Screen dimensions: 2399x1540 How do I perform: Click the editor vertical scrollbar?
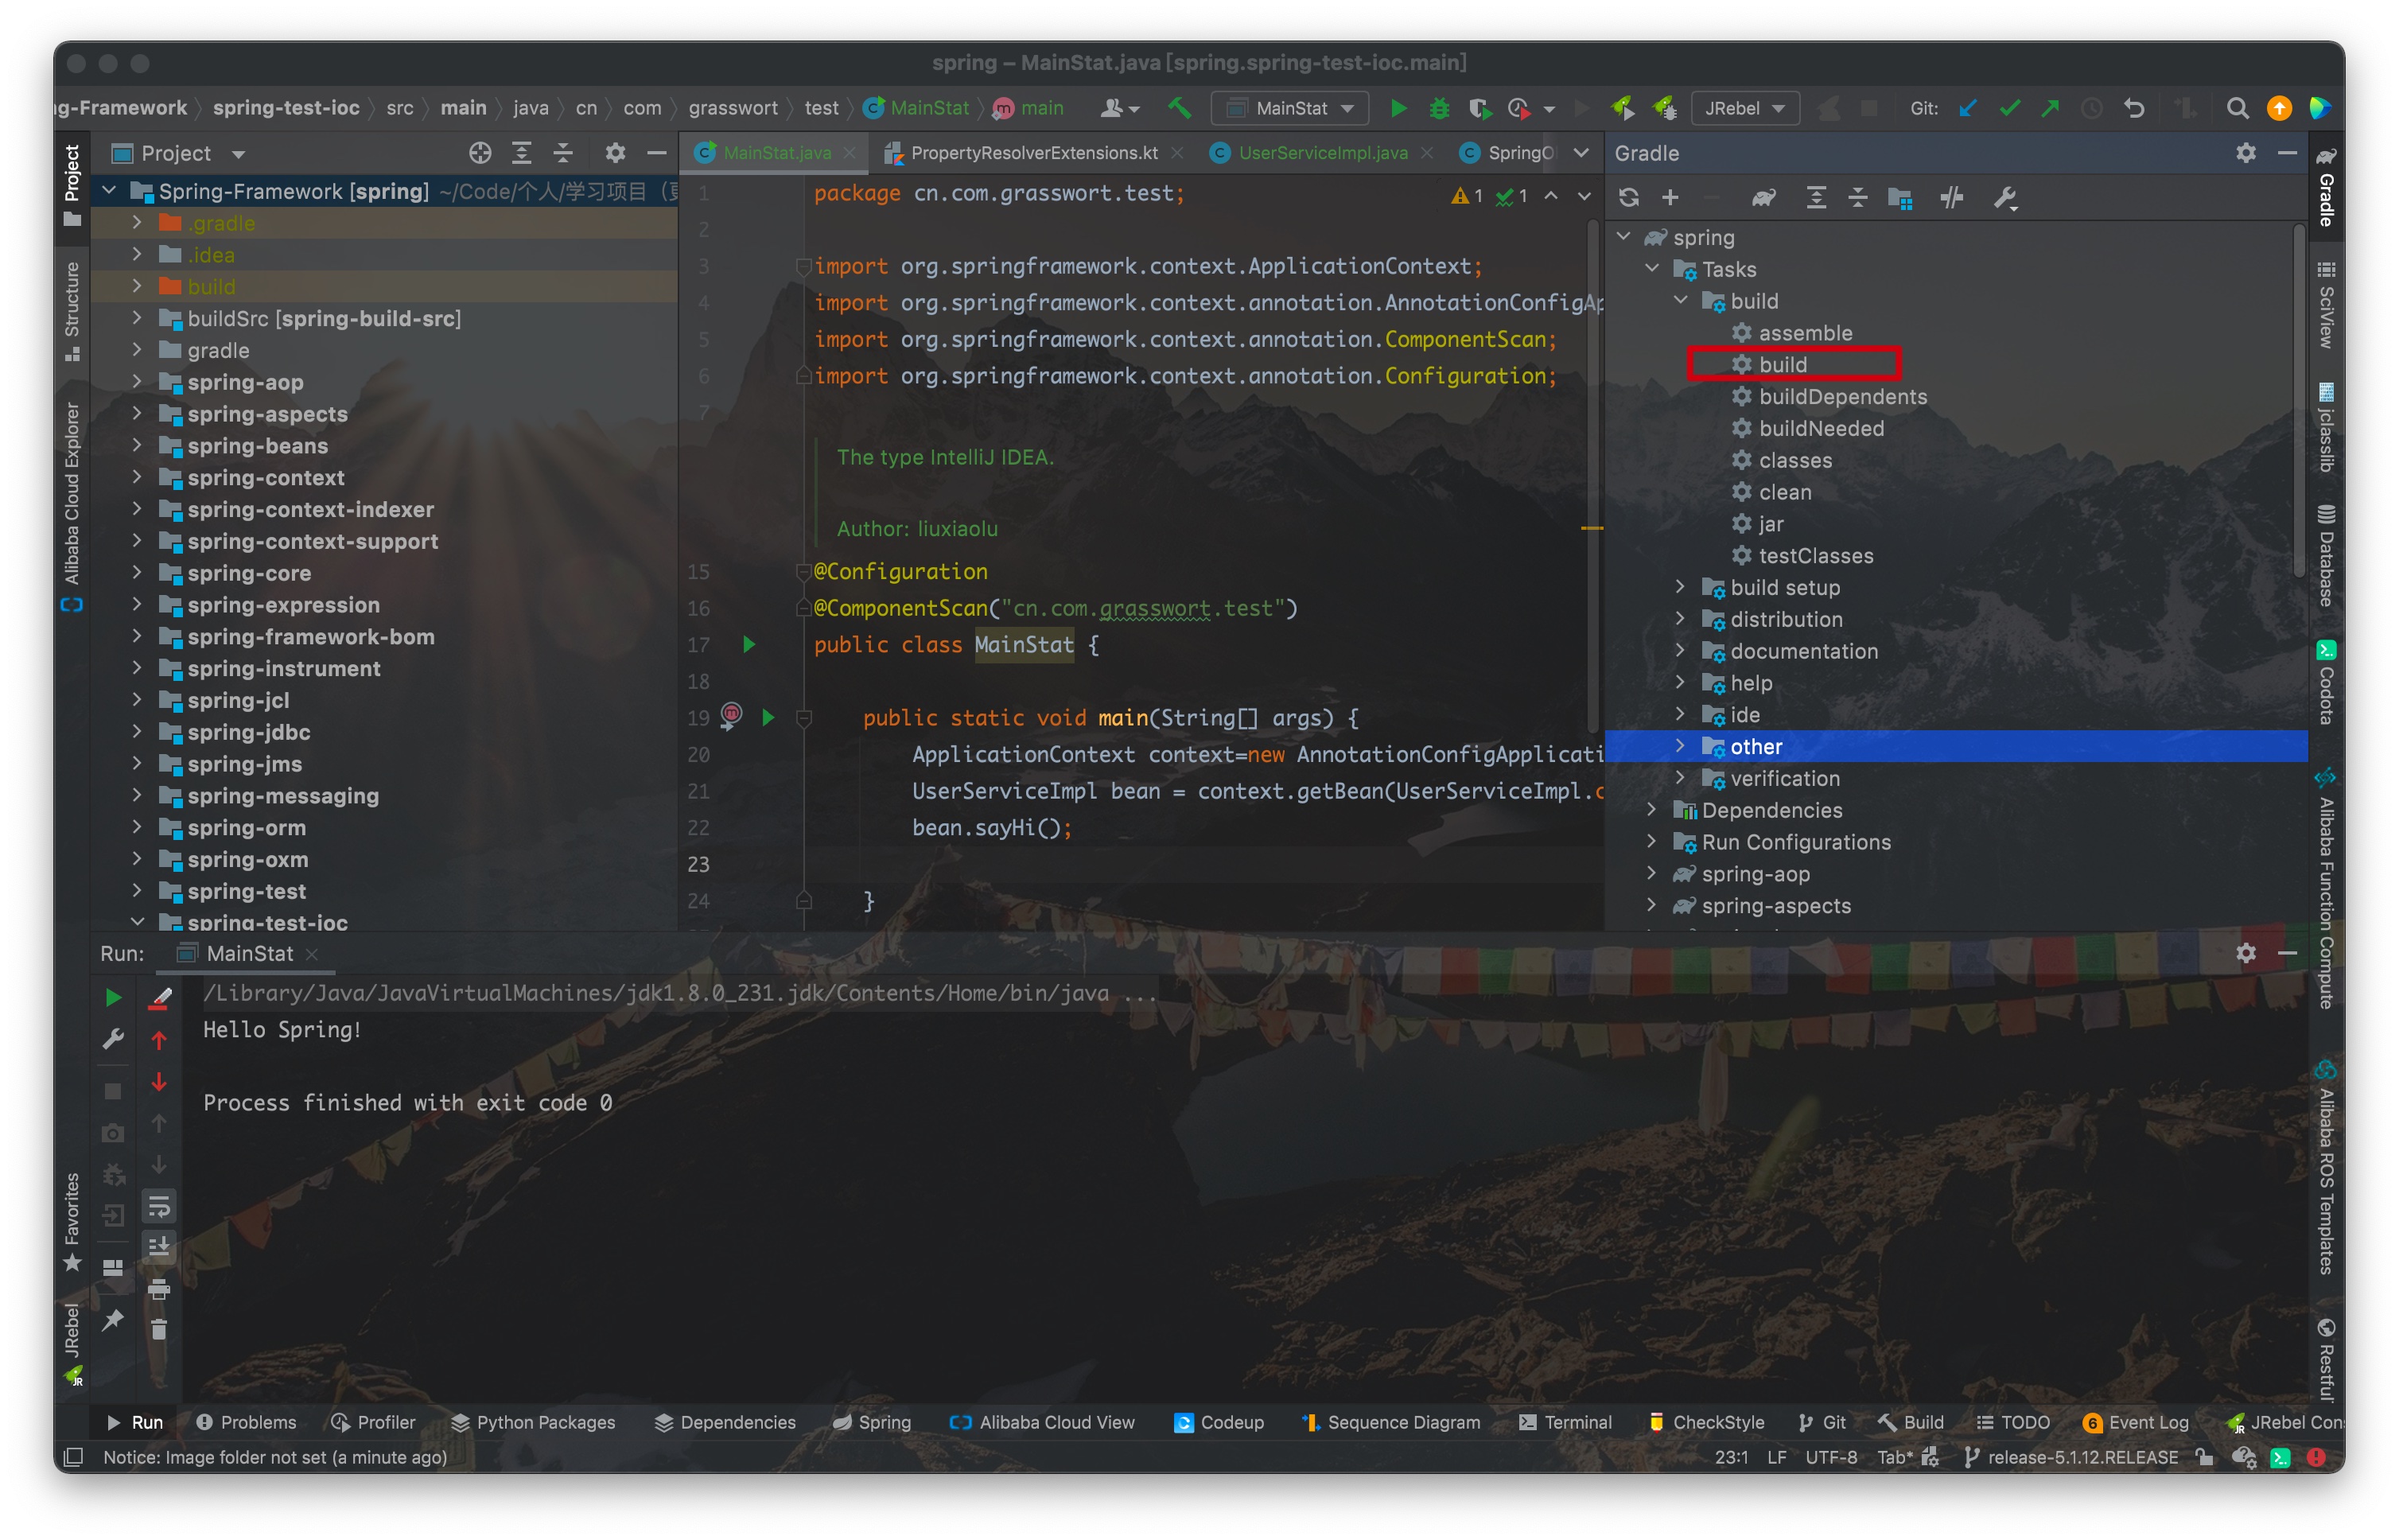click(x=1593, y=470)
